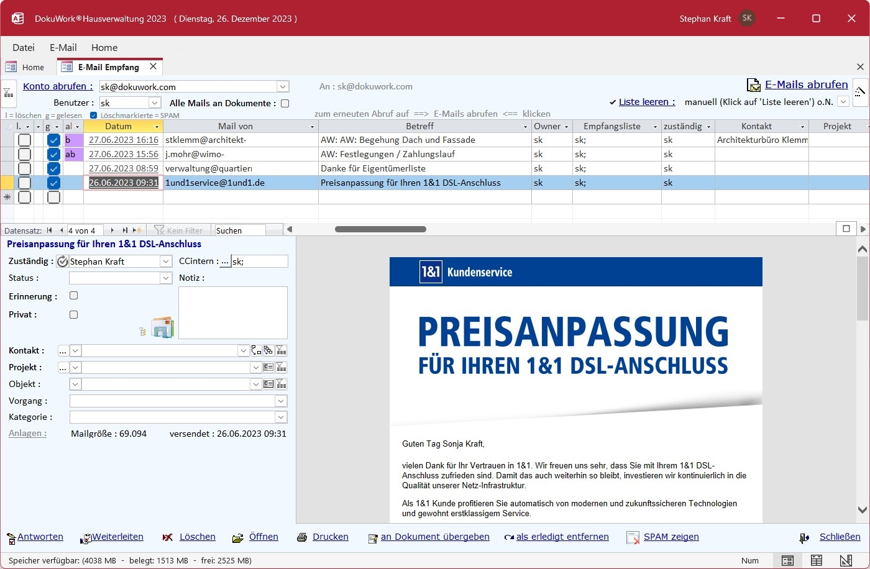Screen dimensions: 870x569
Task: Open the Zuständig dropdown
Action: tap(166, 262)
